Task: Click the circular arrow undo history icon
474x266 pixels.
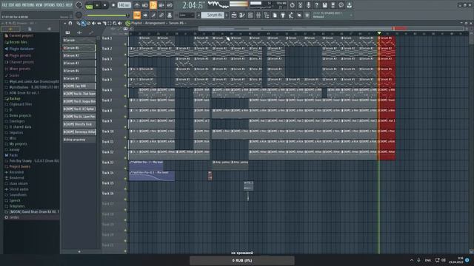Action: pyautogui.click(x=292, y=5)
